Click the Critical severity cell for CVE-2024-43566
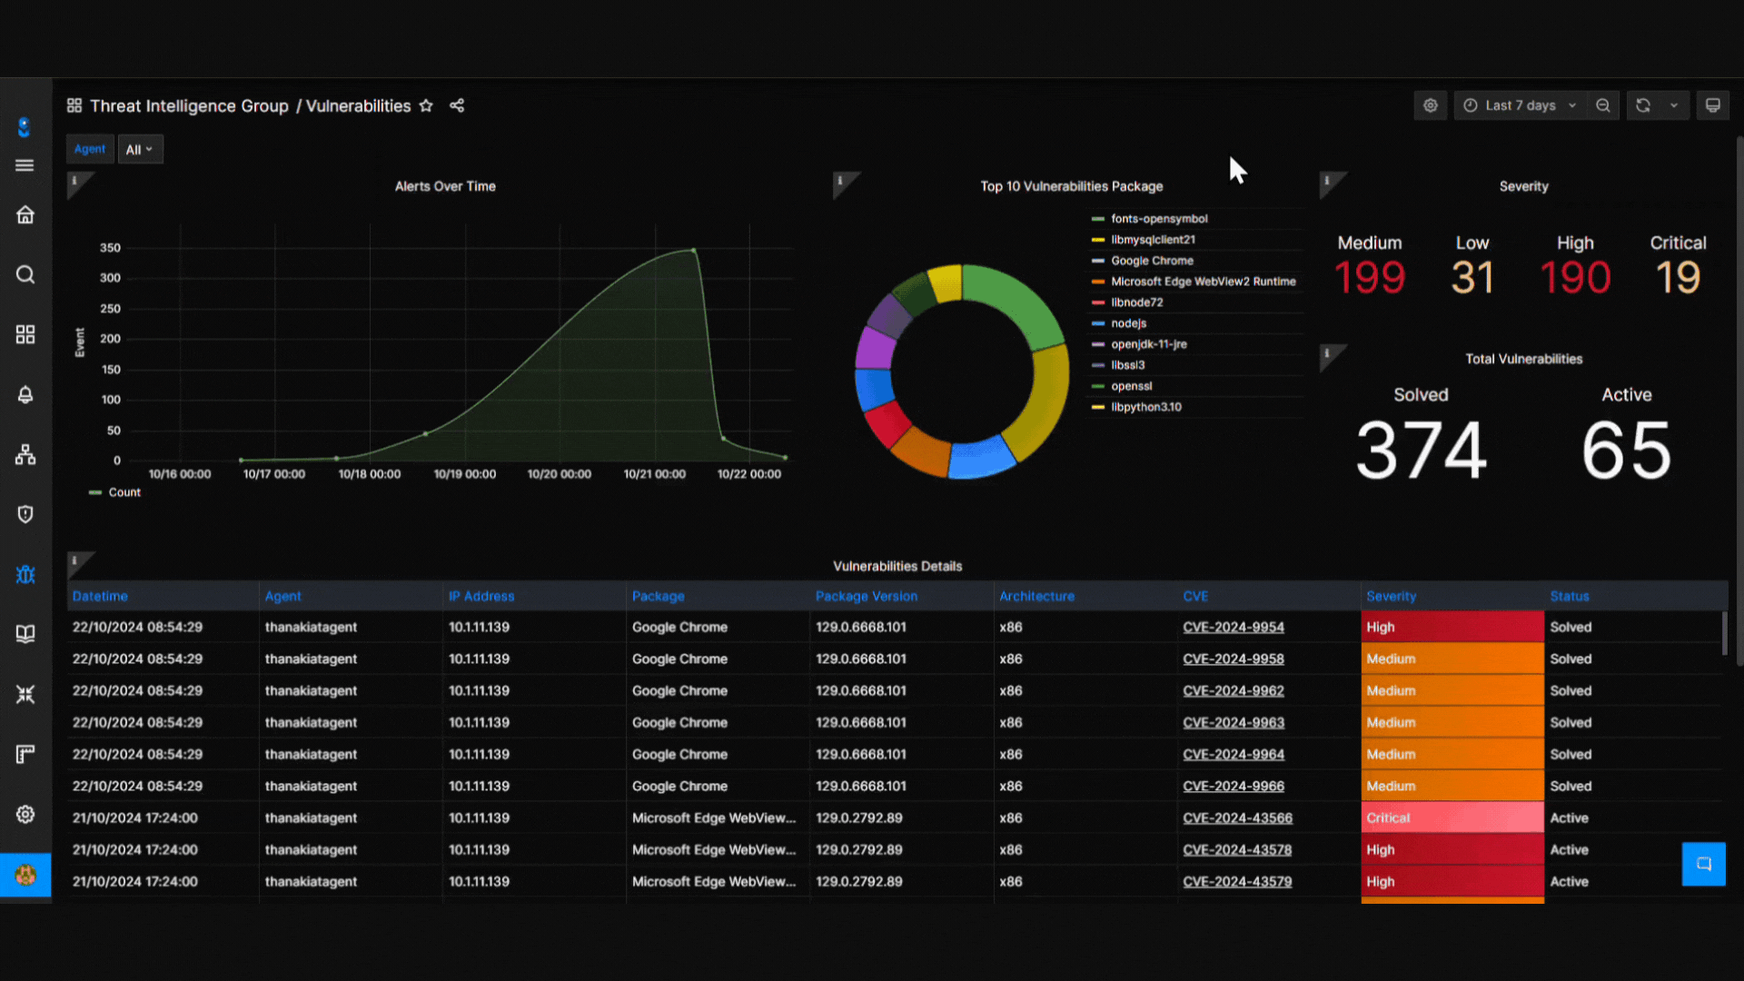Viewport: 1744px width, 981px height. point(1452,817)
